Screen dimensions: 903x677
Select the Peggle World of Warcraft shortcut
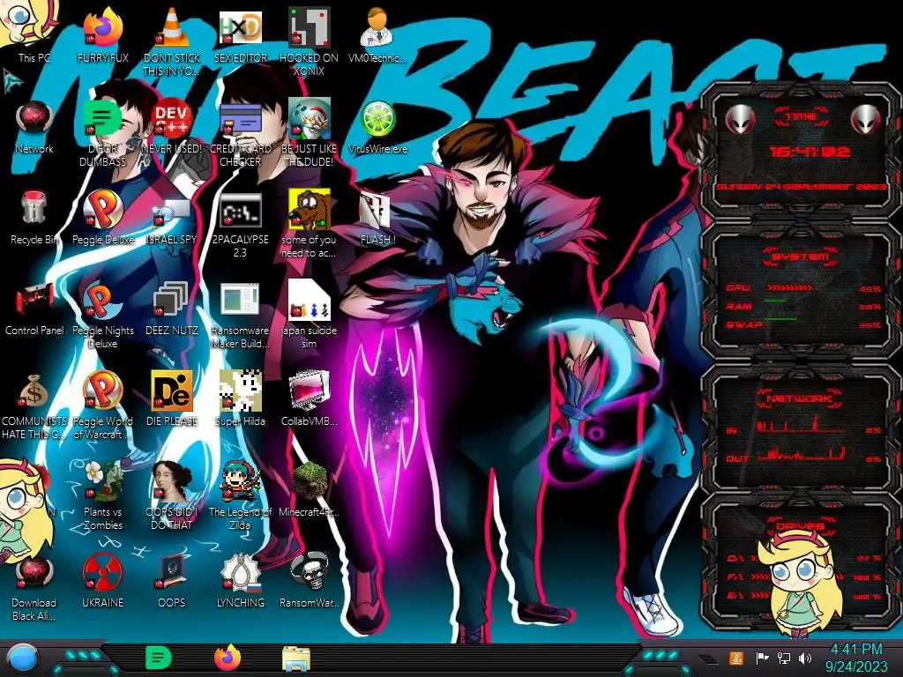pos(102,405)
